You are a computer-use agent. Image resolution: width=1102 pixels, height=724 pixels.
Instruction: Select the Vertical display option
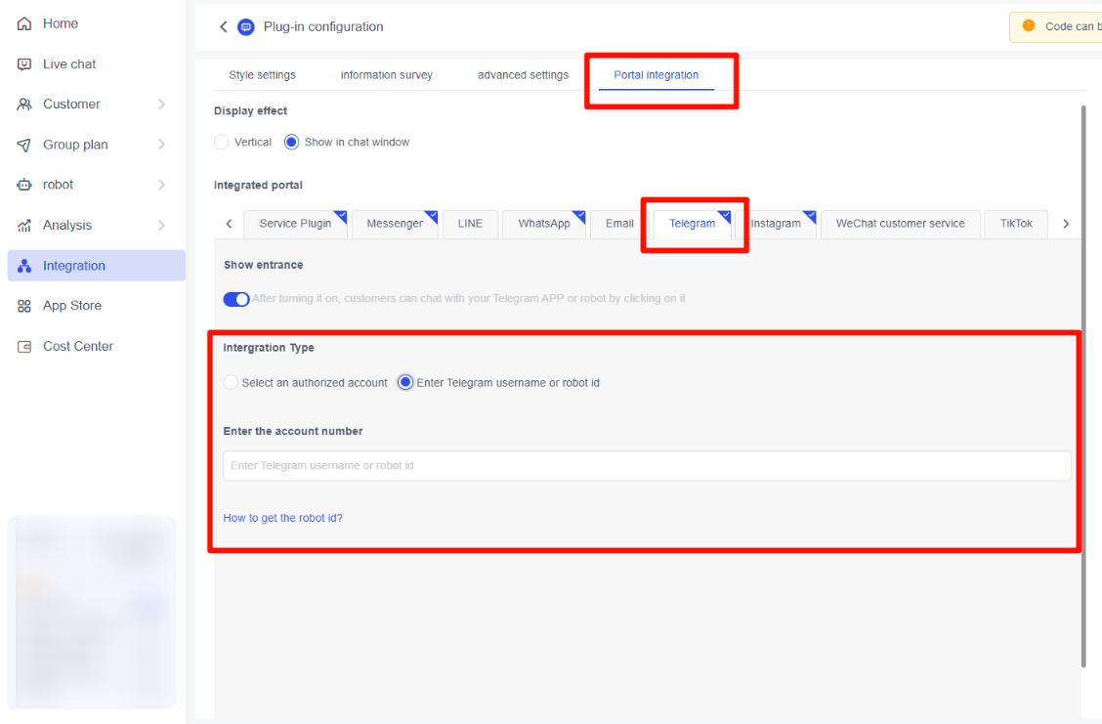222,142
